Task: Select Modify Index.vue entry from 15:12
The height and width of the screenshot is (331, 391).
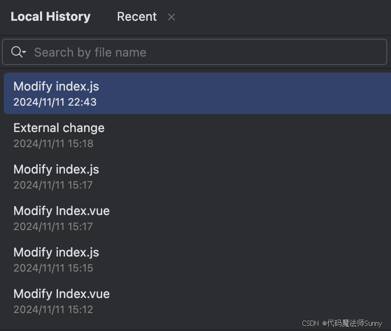Action: [x=197, y=301]
